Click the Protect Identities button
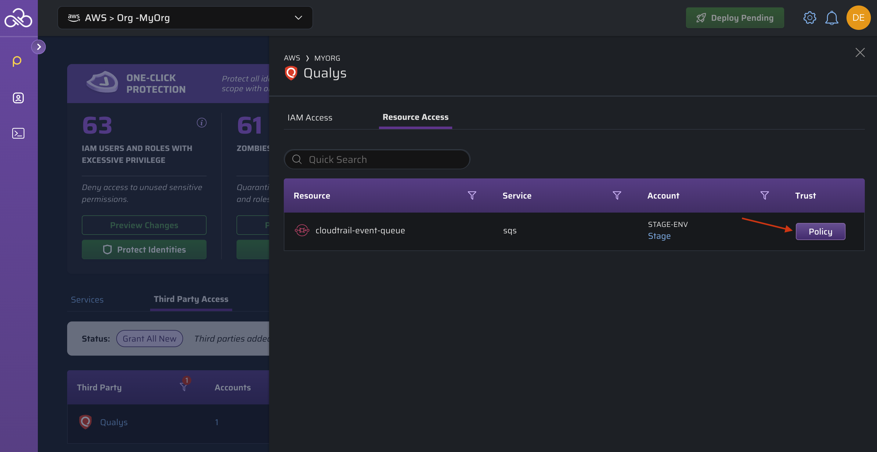Viewport: 877px width, 452px height. coord(144,249)
